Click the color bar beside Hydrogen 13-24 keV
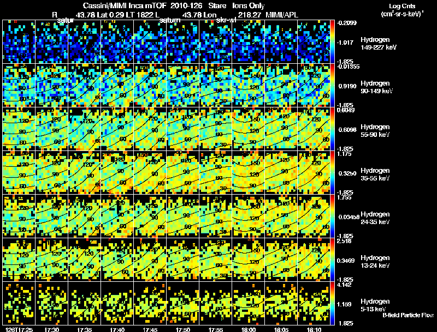Screen dimensions: 437x332 coord(332,260)
